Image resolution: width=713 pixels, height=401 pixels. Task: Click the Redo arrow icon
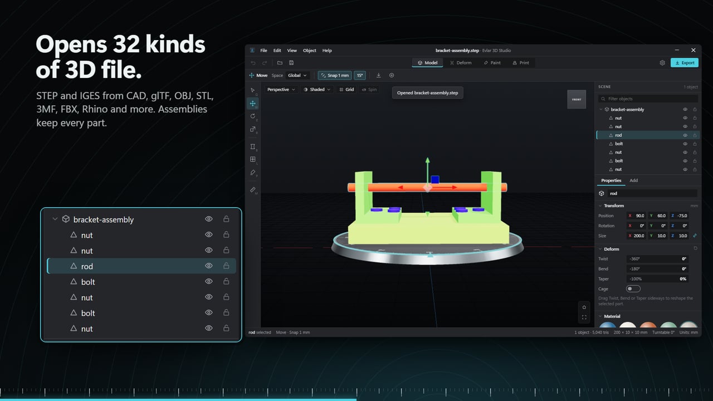coord(265,63)
